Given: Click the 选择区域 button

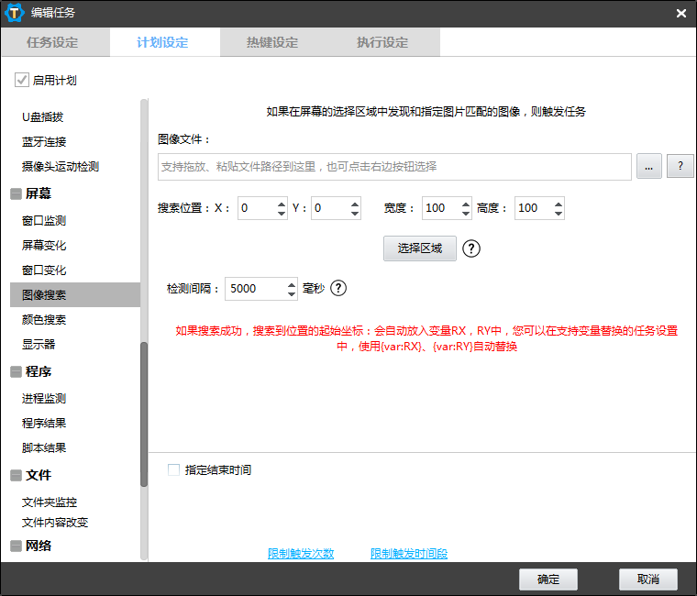Looking at the screenshot, I should click(x=420, y=248).
